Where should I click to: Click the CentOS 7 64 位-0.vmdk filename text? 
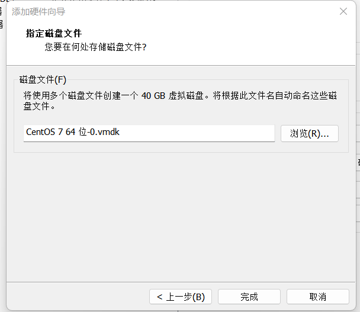tap(73, 132)
